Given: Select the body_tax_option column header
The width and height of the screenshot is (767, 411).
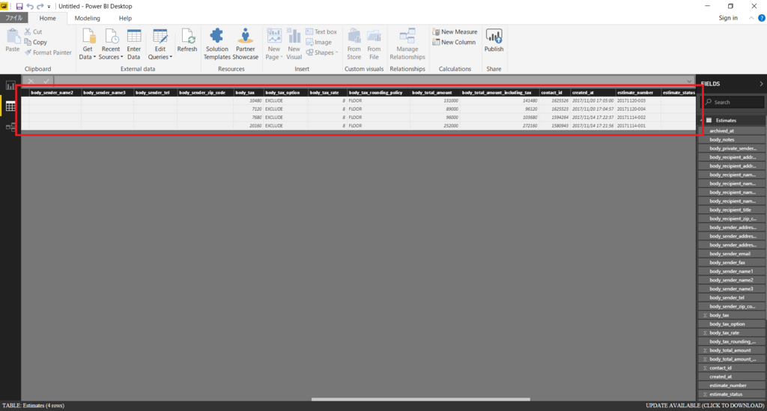Looking at the screenshot, I should click(x=285, y=92).
